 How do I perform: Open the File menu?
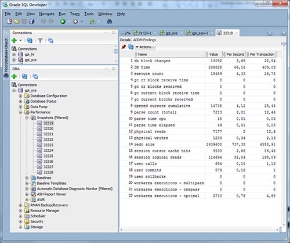[8, 14]
